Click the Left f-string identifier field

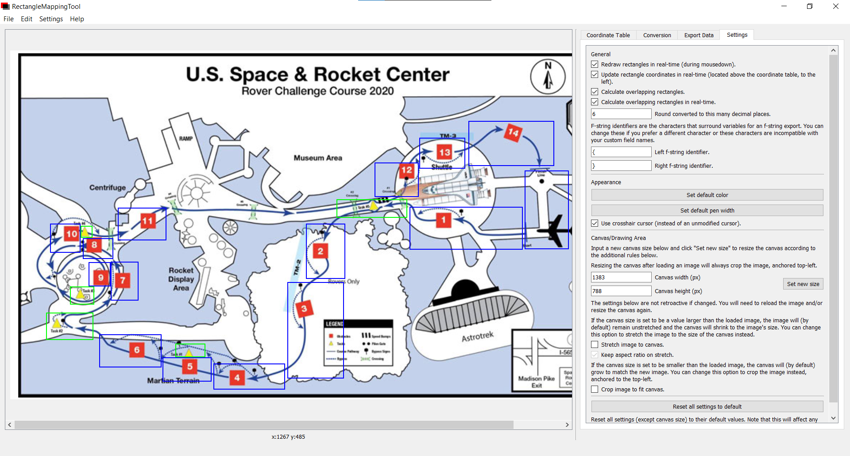(621, 152)
